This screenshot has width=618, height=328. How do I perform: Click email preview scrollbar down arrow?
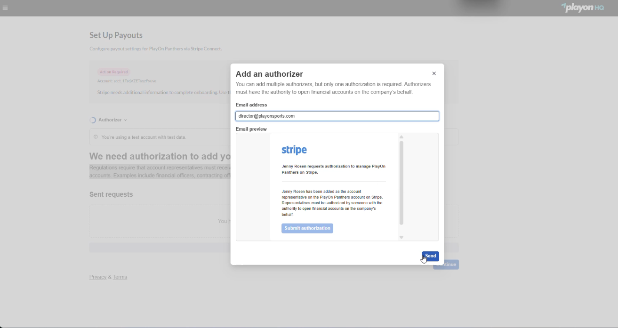401,237
